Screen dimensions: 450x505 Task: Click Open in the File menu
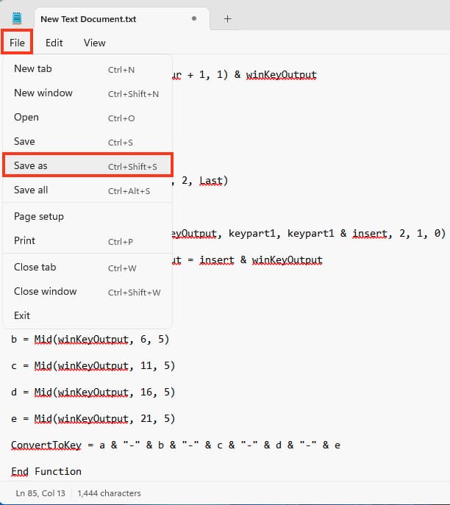click(26, 118)
